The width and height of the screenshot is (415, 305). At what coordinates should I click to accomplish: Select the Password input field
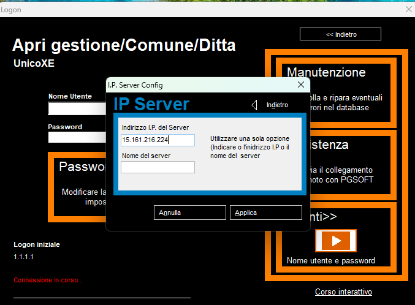77,137
